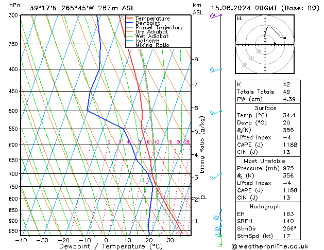Viewport: 324px width, 250px height.
Task: Click the date title 15.08.2024 00GMT
Action: pyautogui.click(x=264, y=8)
